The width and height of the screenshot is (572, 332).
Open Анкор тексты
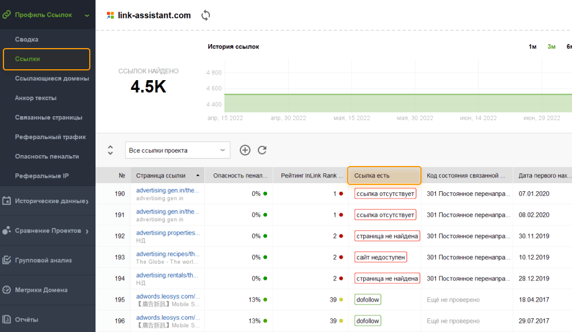(35, 98)
